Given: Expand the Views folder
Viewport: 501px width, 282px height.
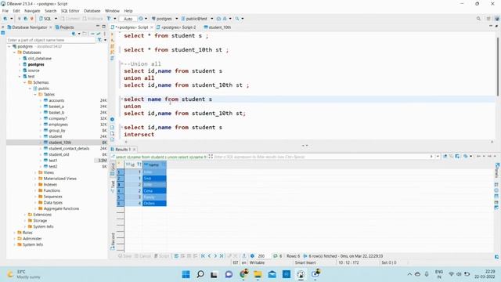Looking at the screenshot, I should 35,172.
